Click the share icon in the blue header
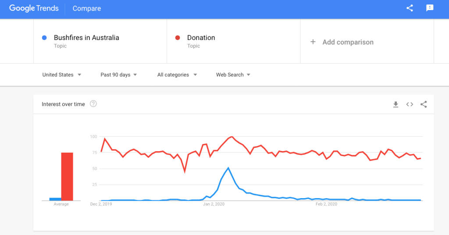 click(410, 8)
